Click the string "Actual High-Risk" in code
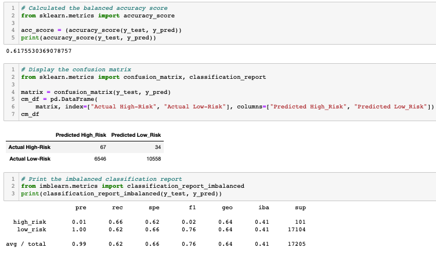 [124, 107]
